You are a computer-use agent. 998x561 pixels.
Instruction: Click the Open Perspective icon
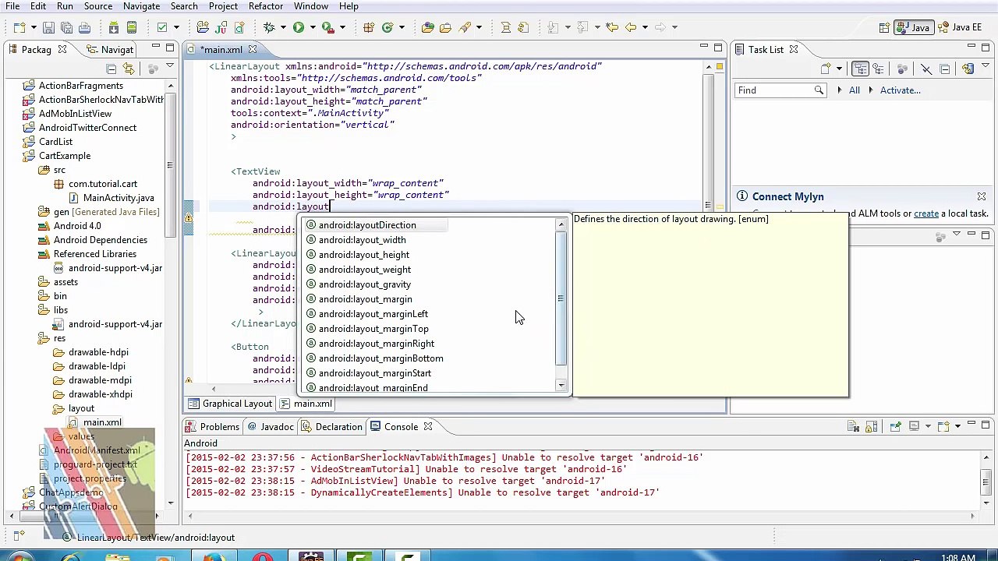point(885,27)
